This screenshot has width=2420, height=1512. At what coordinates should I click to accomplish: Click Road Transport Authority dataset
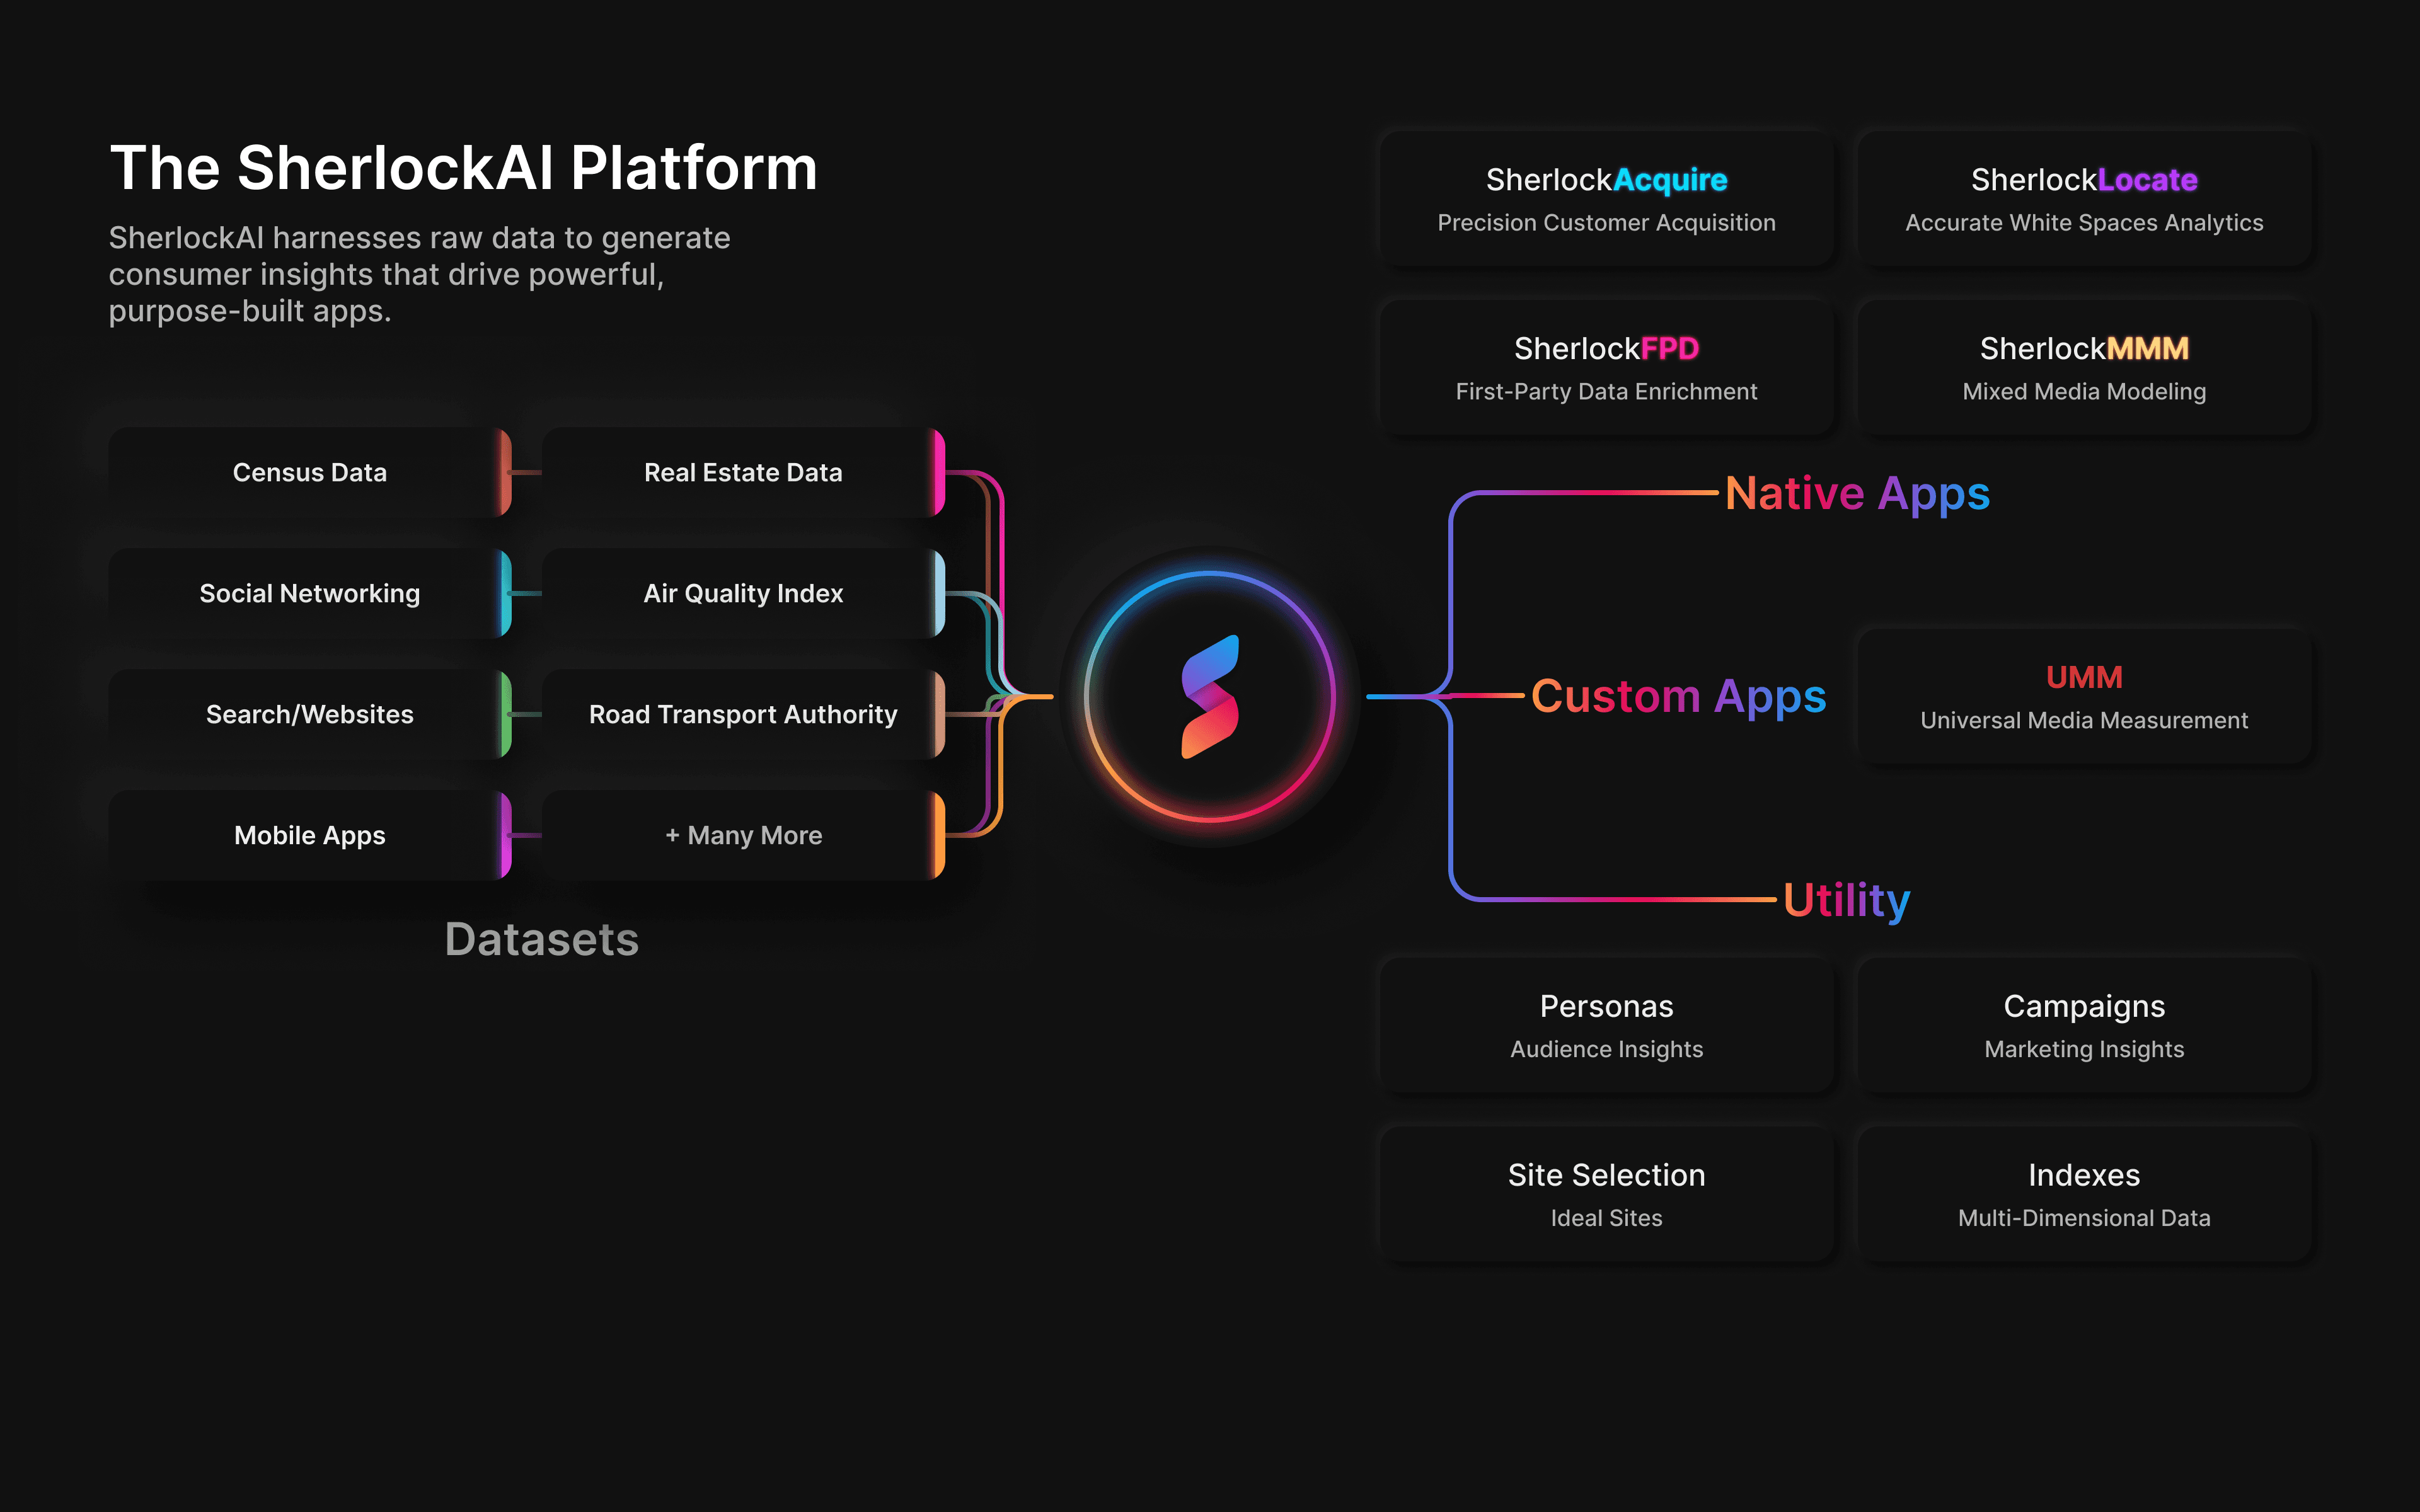tap(743, 714)
